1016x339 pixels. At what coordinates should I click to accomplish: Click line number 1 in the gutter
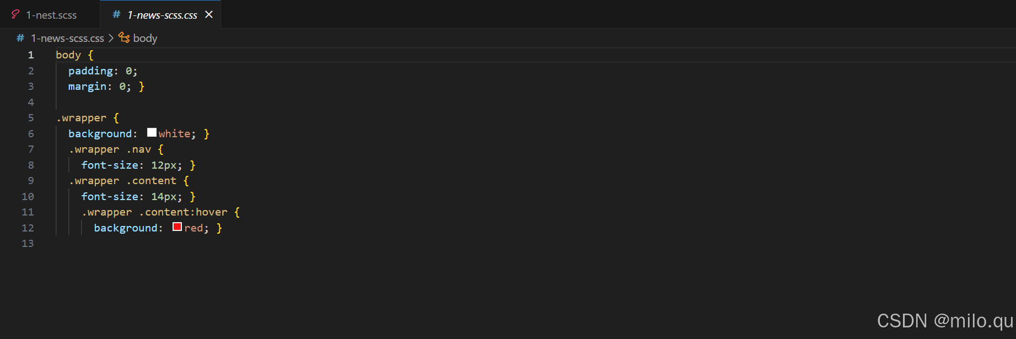coord(31,55)
